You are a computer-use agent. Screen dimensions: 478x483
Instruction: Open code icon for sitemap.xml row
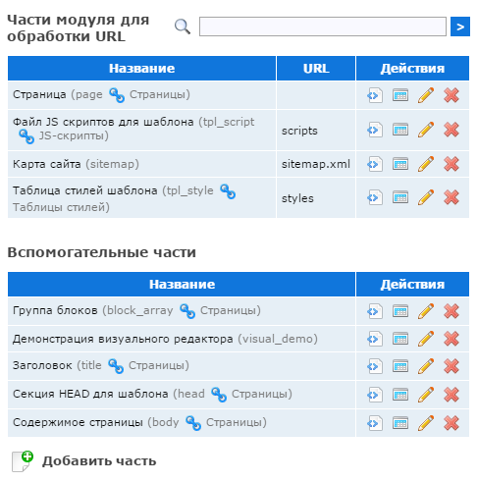[x=375, y=164]
